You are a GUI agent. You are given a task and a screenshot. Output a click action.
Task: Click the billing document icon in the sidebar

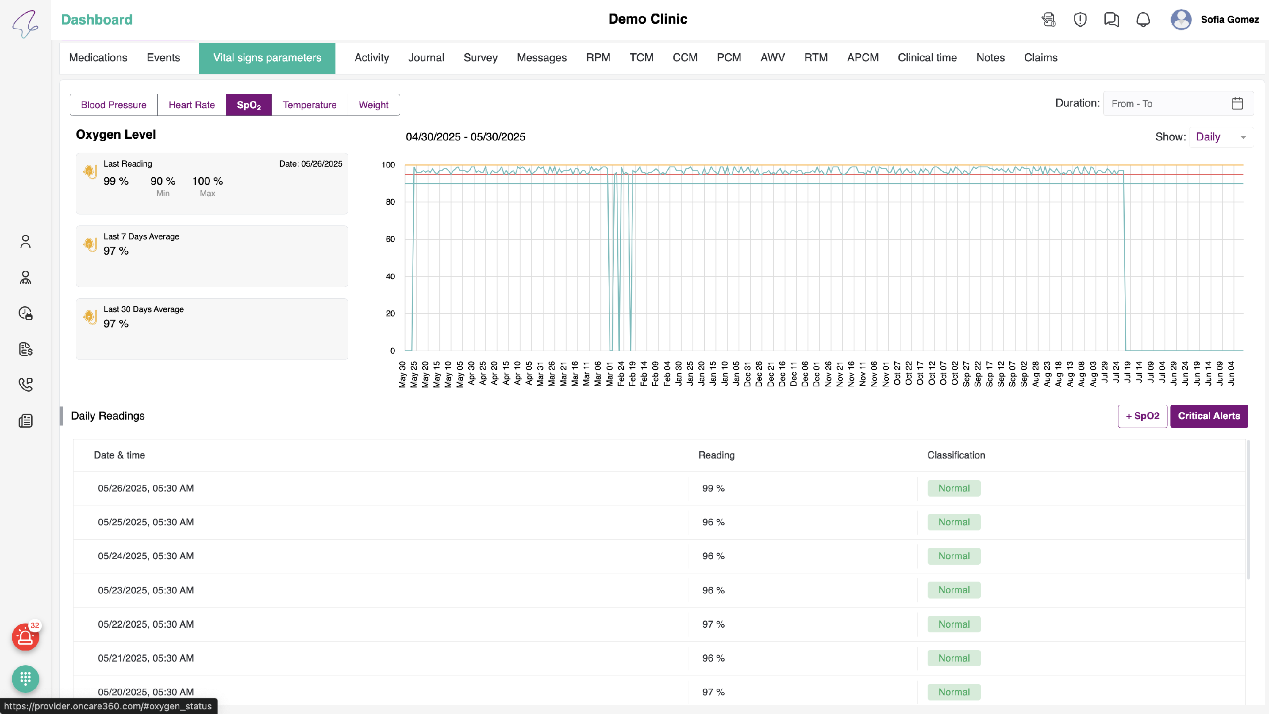tap(25, 349)
